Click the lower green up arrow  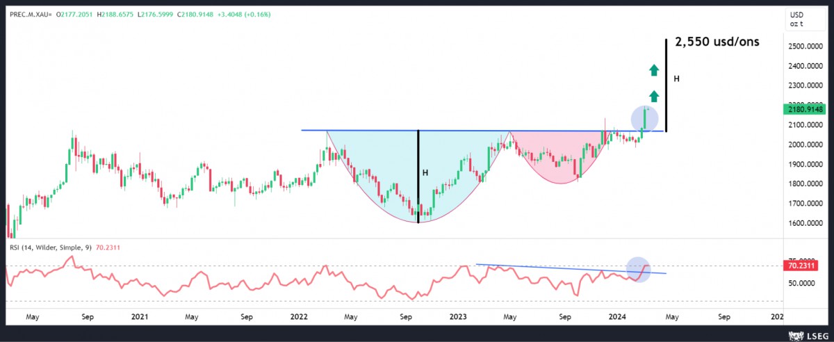coord(654,96)
